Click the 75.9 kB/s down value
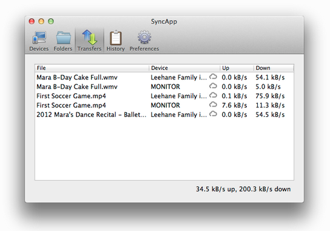The width and height of the screenshot is (330, 231). tap(270, 96)
